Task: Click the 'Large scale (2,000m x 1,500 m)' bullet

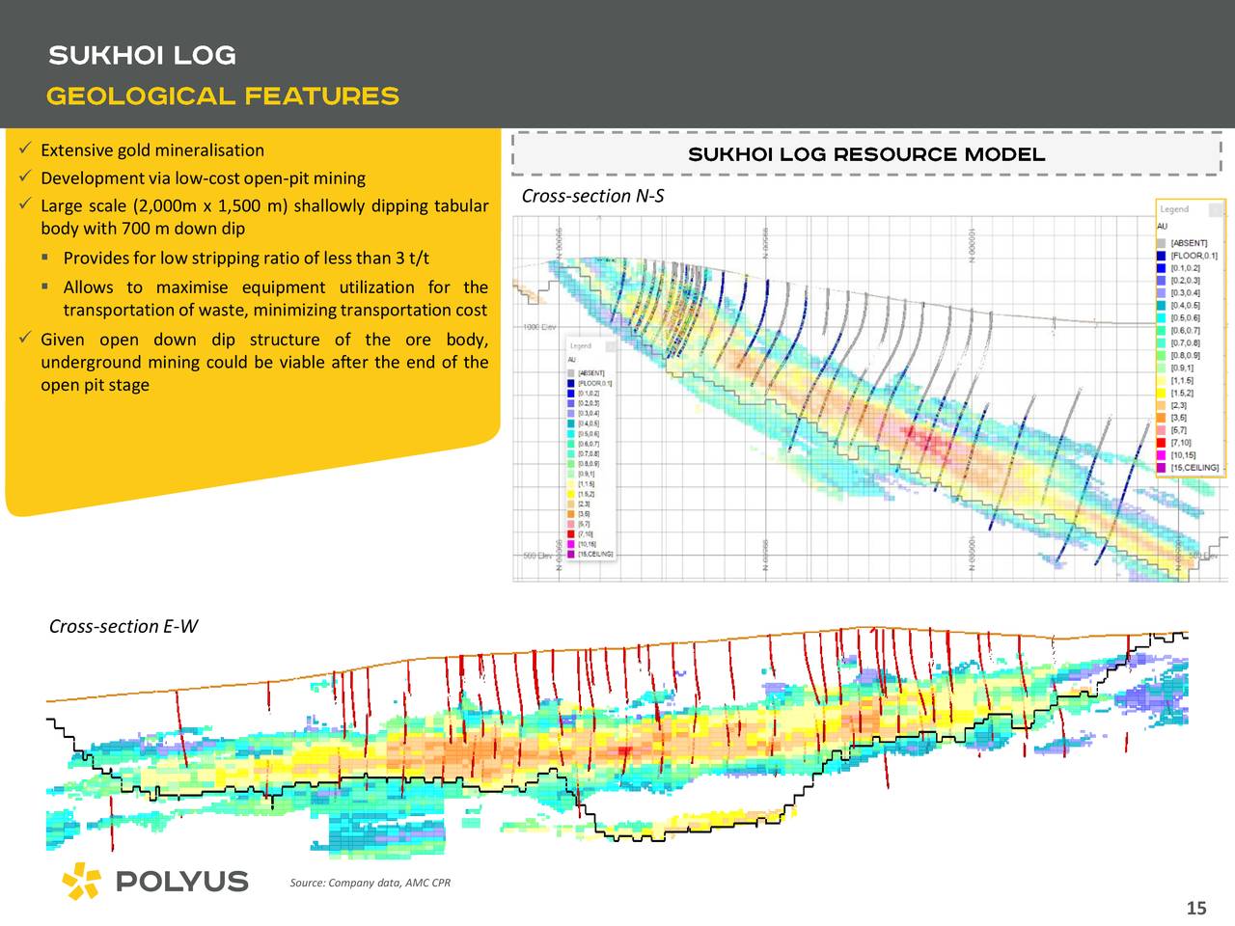Action: click(x=264, y=217)
